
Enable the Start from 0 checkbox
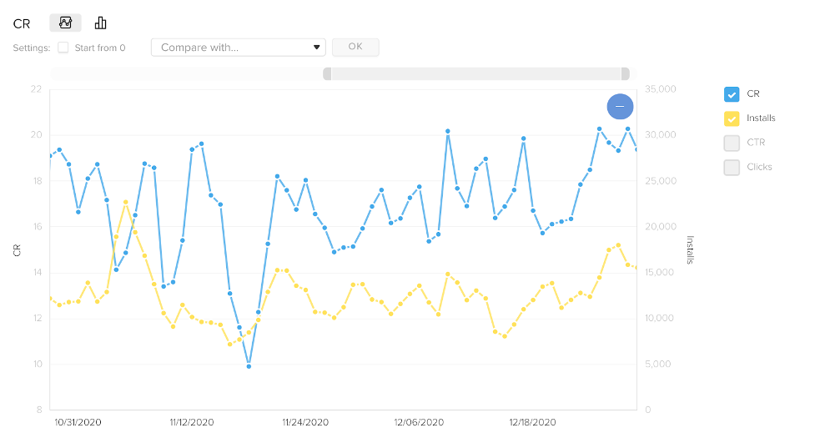63,48
